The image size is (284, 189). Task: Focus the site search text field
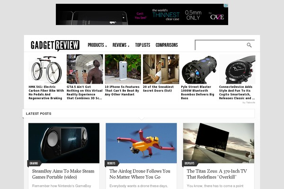[221, 45]
